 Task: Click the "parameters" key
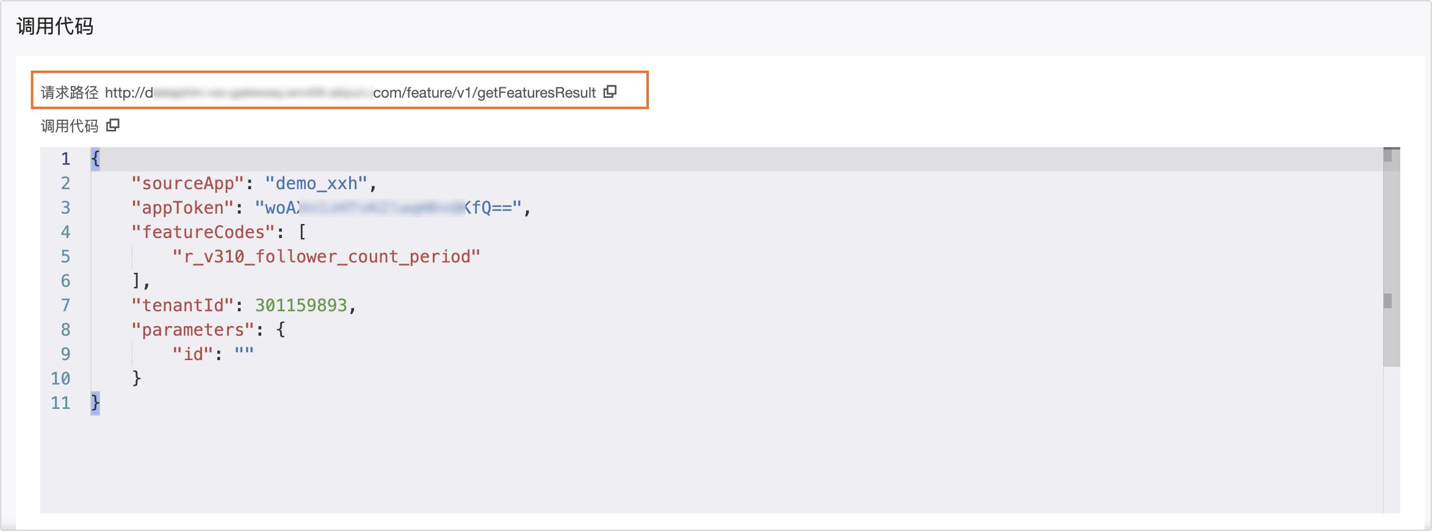(193, 330)
